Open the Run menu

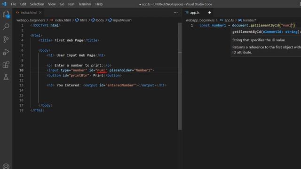(x=71, y=4)
